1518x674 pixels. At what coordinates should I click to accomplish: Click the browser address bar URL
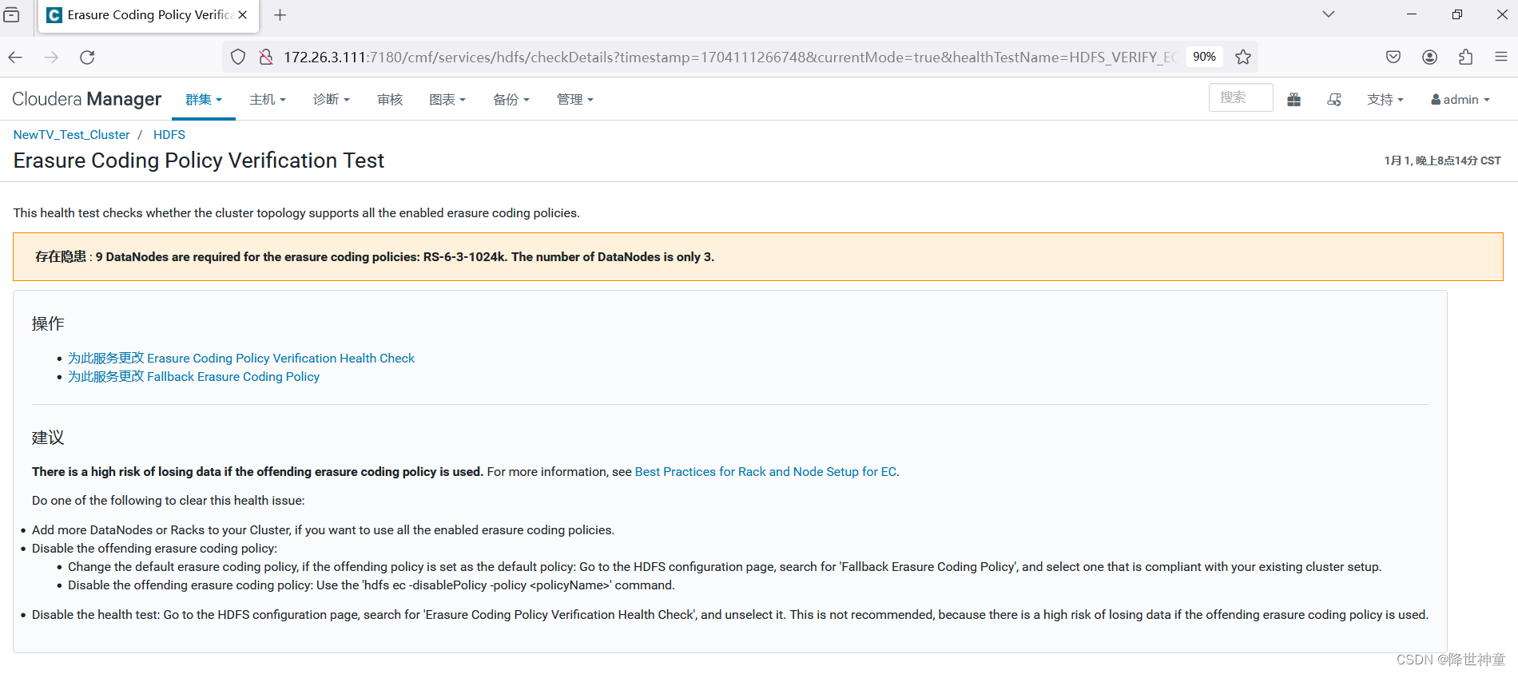730,57
